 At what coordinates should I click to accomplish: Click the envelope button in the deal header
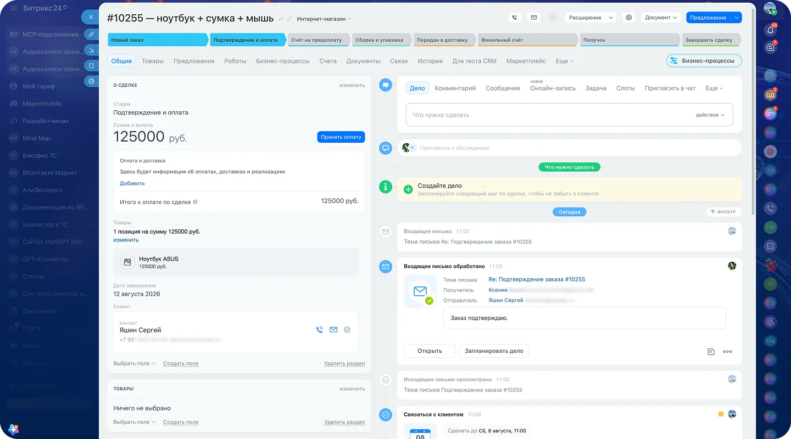point(533,18)
